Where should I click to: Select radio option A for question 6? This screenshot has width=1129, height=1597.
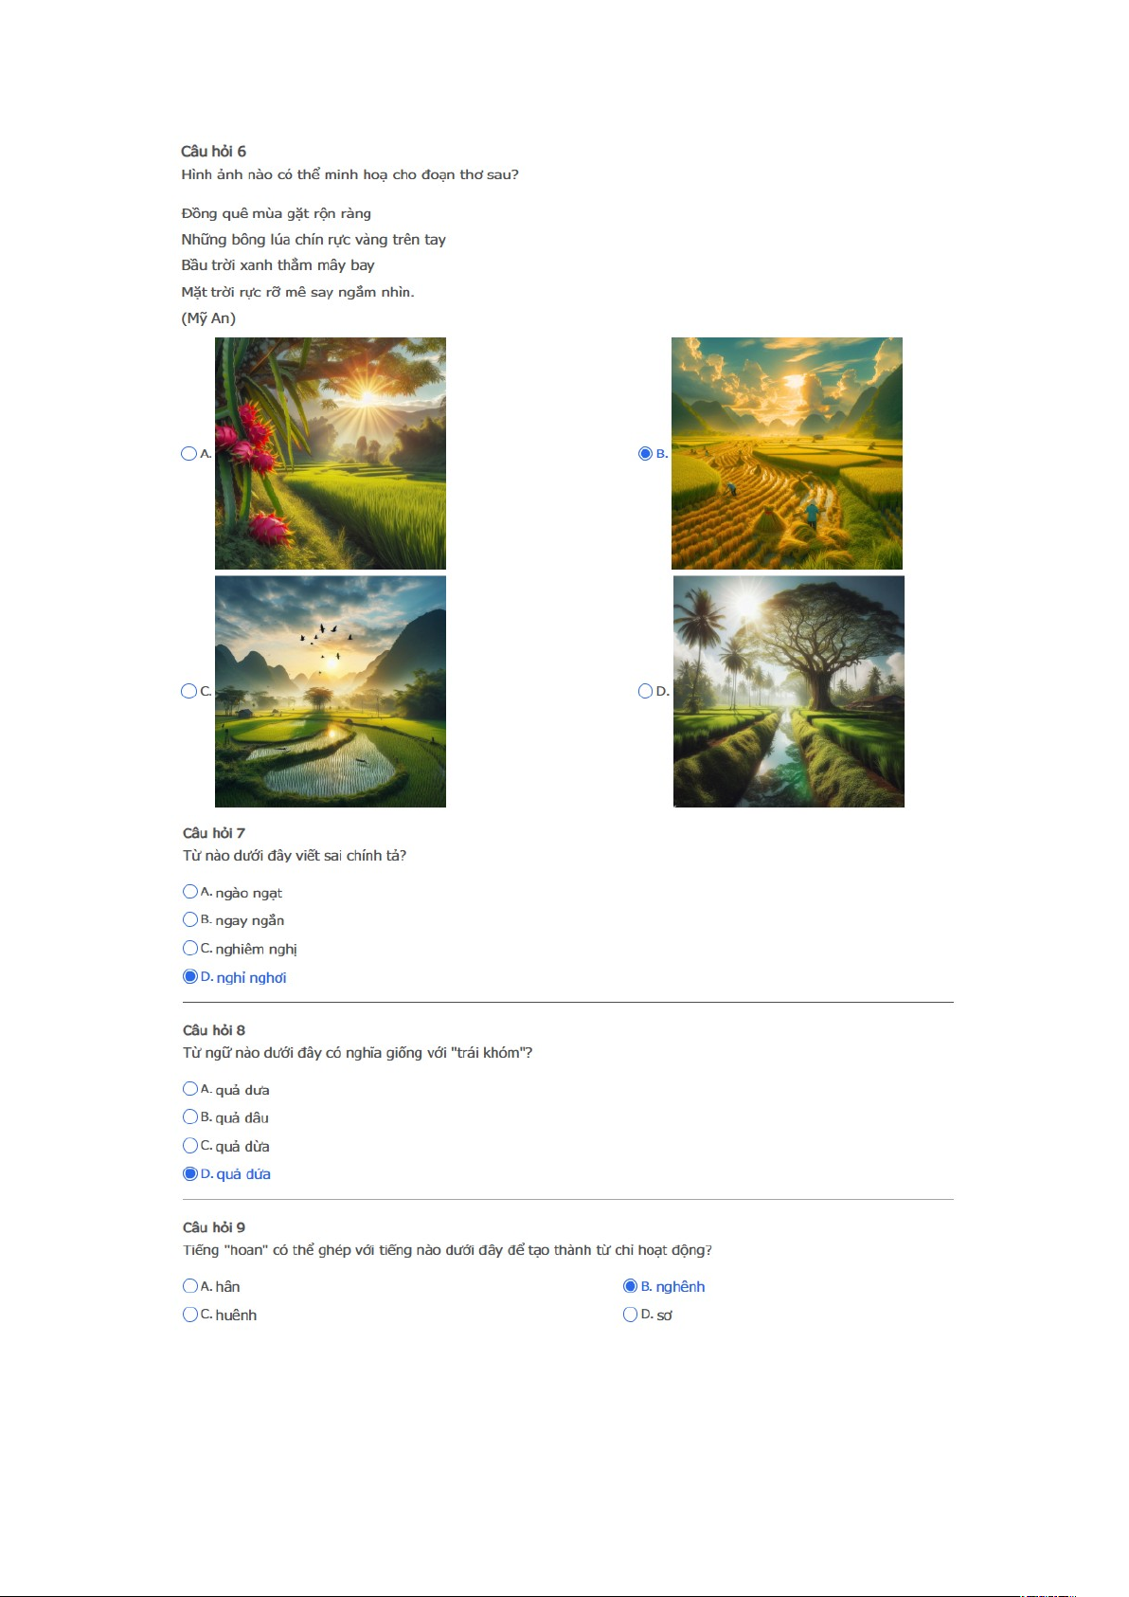(188, 454)
